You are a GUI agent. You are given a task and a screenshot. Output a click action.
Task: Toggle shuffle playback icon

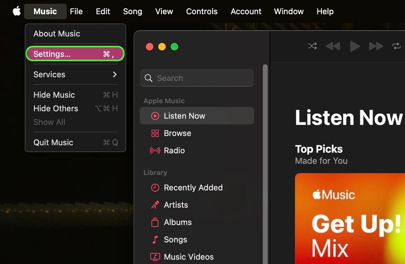[312, 46]
